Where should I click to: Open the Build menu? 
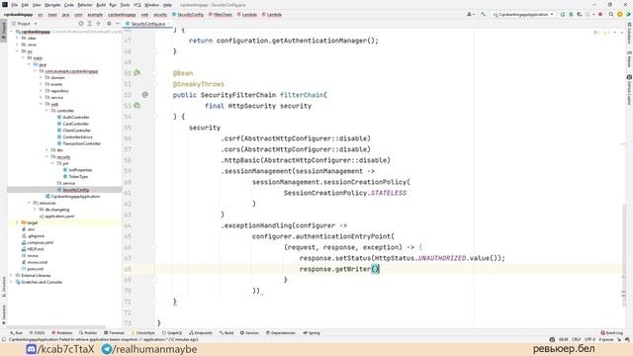[101, 5]
